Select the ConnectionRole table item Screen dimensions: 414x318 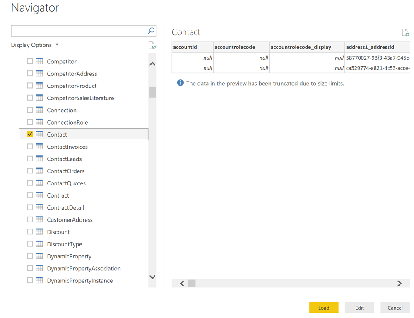(x=67, y=123)
